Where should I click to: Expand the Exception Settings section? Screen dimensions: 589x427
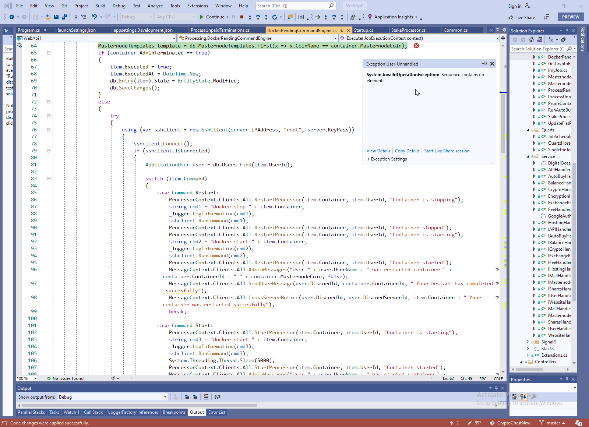[368, 159]
